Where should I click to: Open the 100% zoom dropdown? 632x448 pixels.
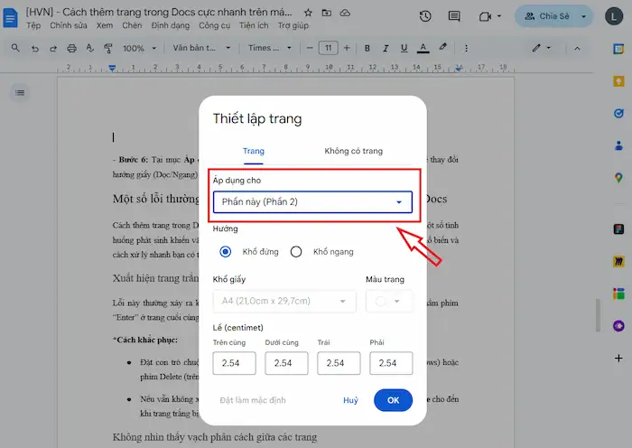[138, 48]
